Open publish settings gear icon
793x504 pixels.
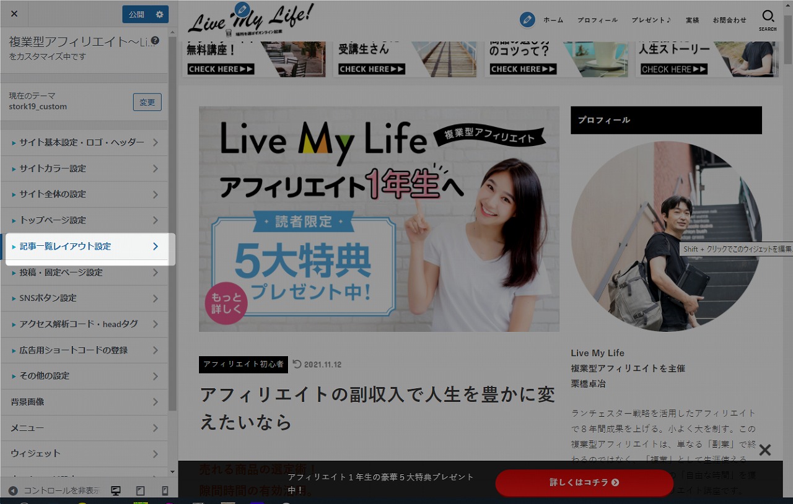tap(160, 14)
